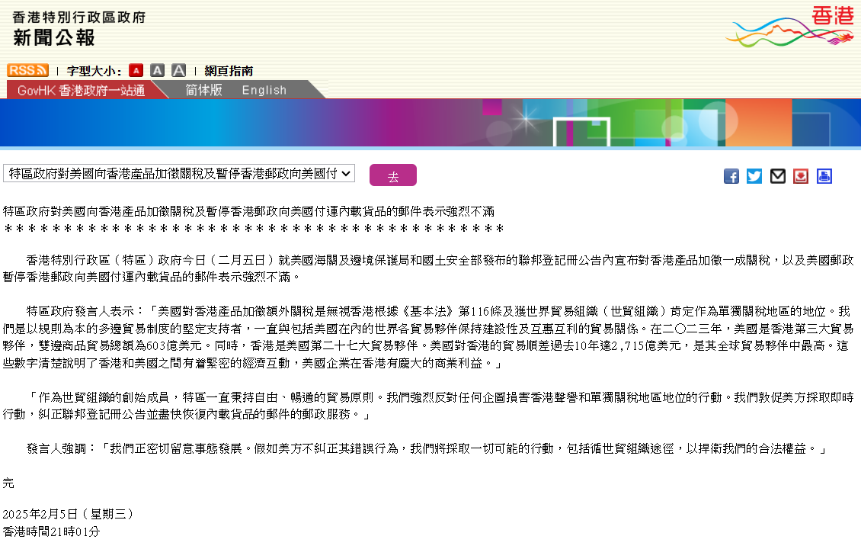
Task: Click the 香港特別行政區政府 header text
Action: (78, 17)
